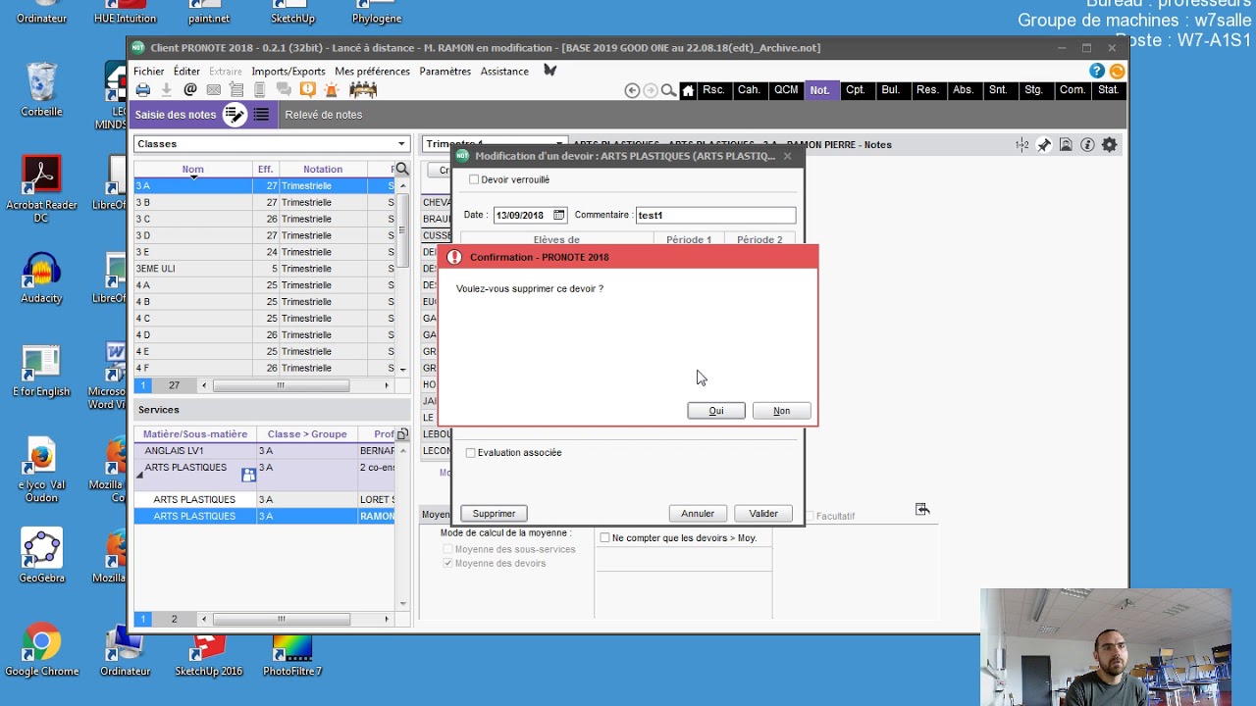The width and height of the screenshot is (1256, 706).
Task: Click the search icon above class list
Action: click(x=401, y=169)
